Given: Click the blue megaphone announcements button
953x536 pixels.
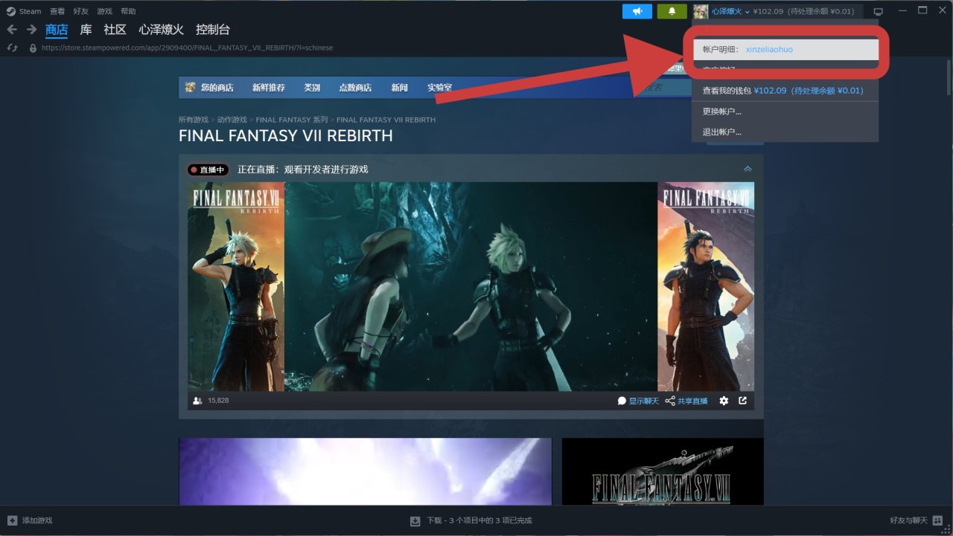Looking at the screenshot, I should click(x=637, y=11).
